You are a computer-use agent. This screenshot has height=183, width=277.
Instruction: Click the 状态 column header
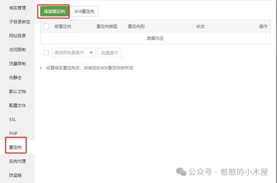[x=200, y=26]
